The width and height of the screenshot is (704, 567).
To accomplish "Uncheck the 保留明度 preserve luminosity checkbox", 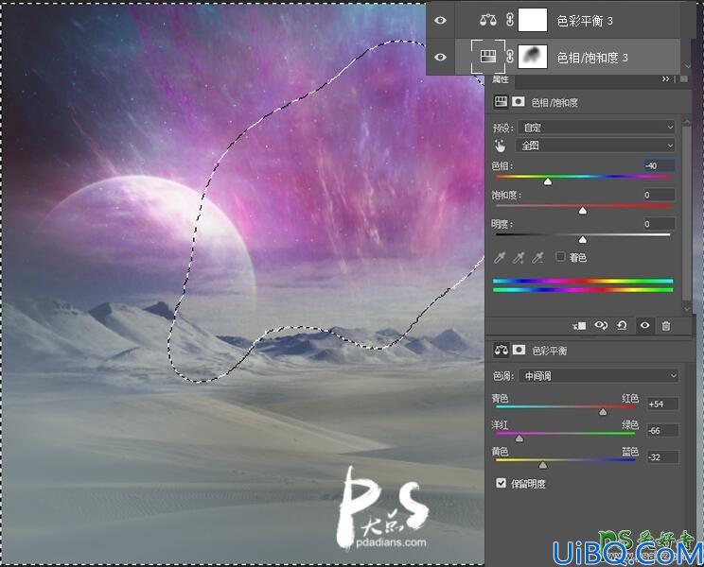I will coord(502,483).
